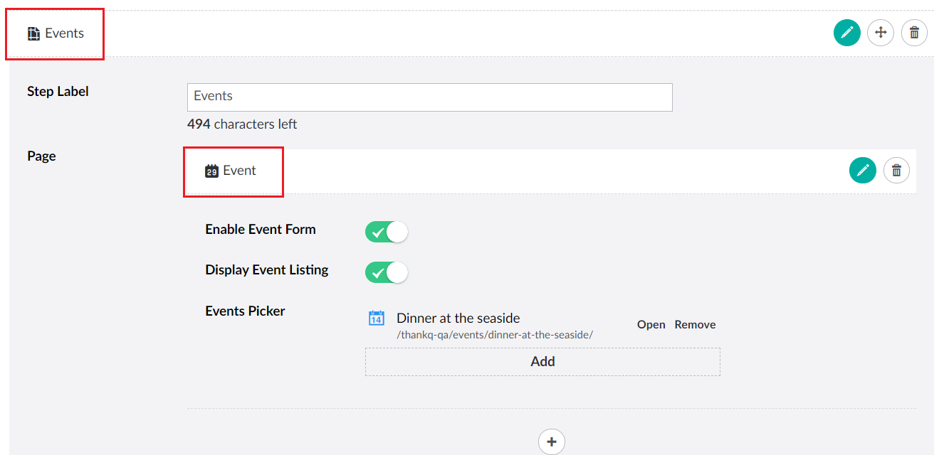Edit the Events step with the pencil icon
Image resolution: width=939 pixels, height=455 pixels.
click(x=846, y=32)
